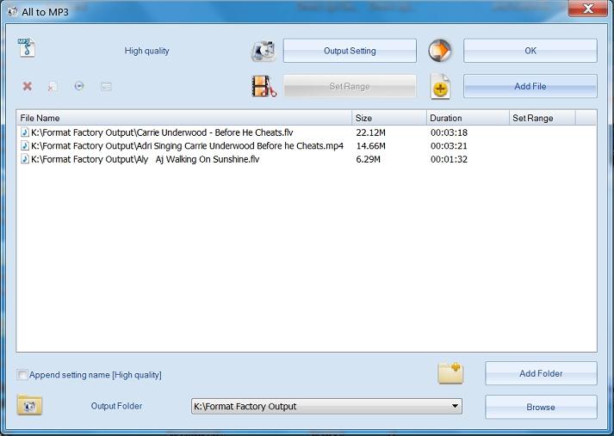Sort by Size column header
Viewport: 614px width, 436px height.
[389, 118]
